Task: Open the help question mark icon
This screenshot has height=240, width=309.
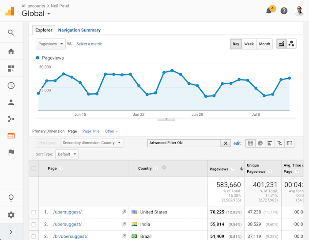Action: point(284,11)
